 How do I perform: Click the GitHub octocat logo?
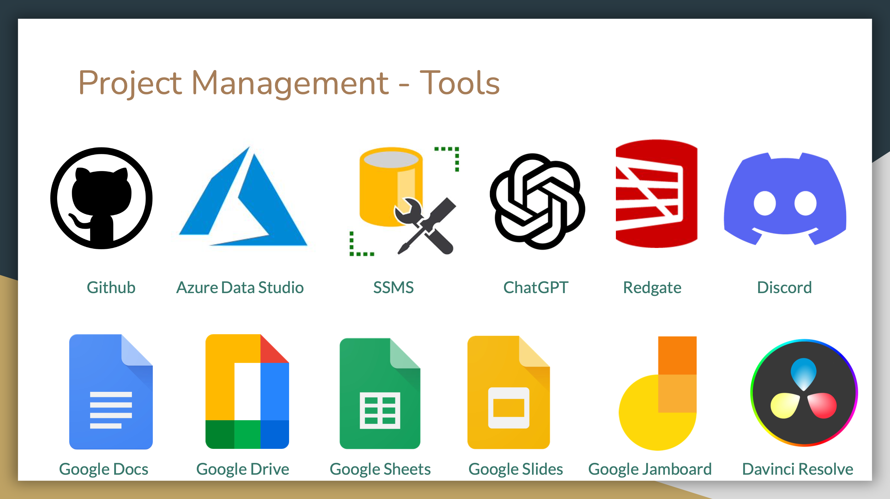click(101, 198)
